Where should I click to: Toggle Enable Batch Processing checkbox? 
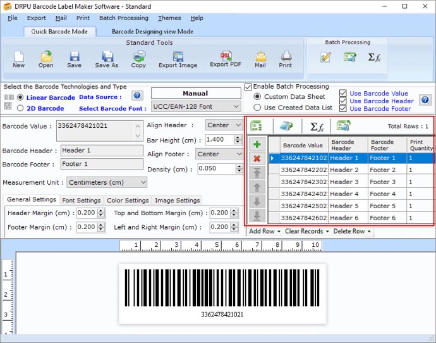click(248, 87)
